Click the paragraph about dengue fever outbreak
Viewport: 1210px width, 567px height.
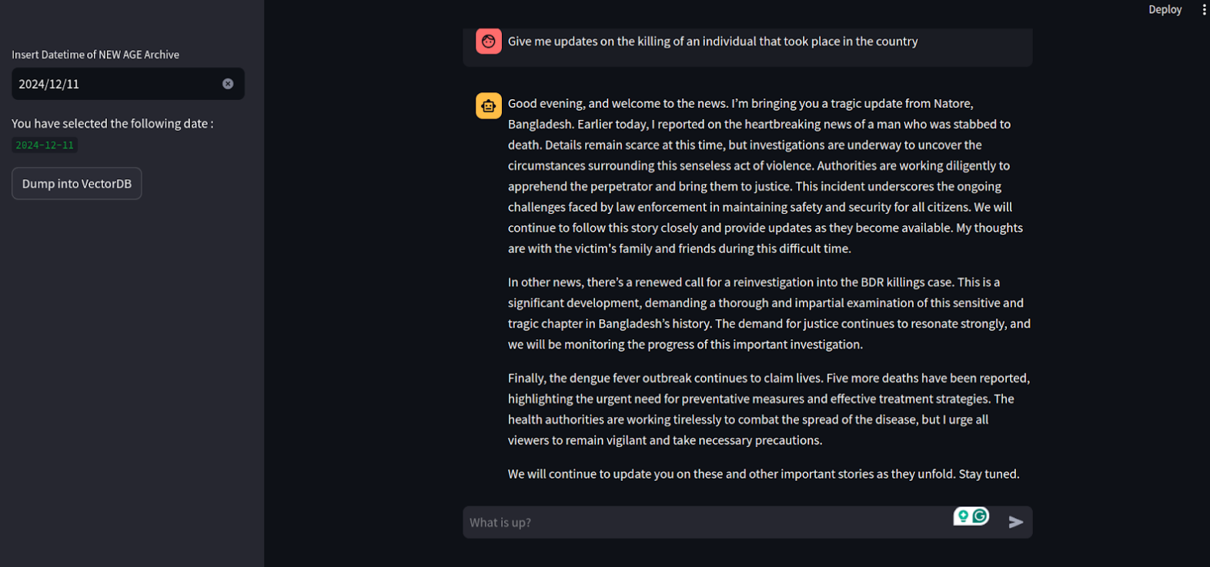click(x=768, y=409)
